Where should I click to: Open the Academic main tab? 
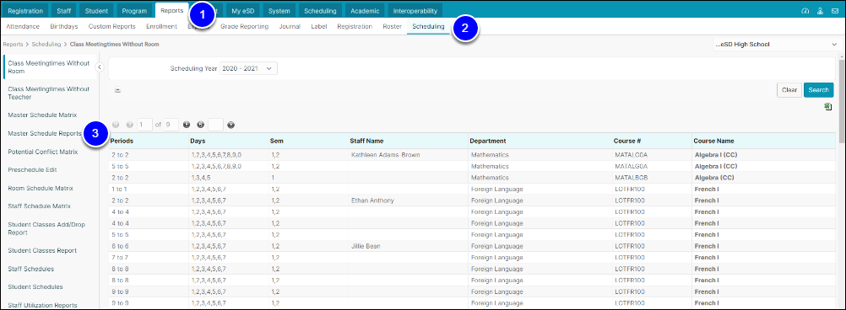(366, 11)
